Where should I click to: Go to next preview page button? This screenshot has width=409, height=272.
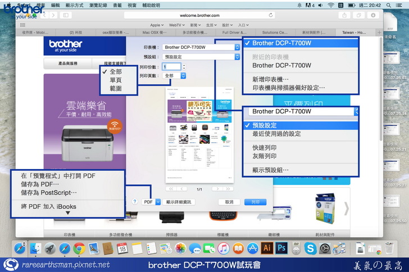click(217, 189)
